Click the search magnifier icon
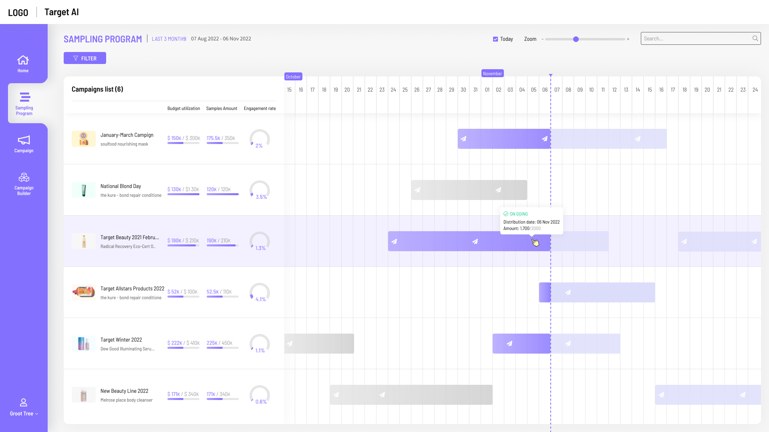Viewport: 769px width, 432px height. [755, 38]
